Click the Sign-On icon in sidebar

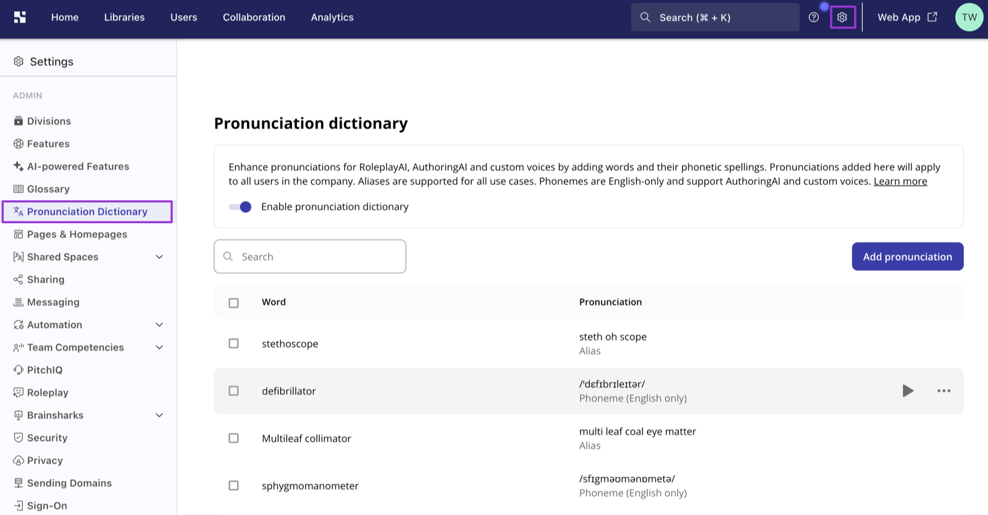pyautogui.click(x=19, y=506)
